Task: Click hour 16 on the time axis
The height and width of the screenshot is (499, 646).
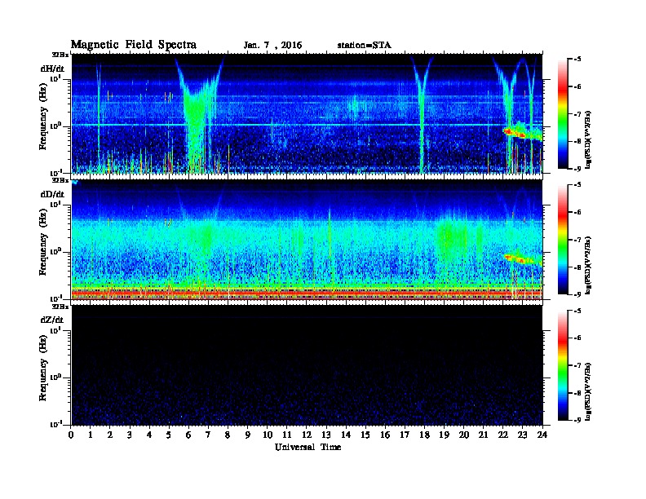Action: 385,435
